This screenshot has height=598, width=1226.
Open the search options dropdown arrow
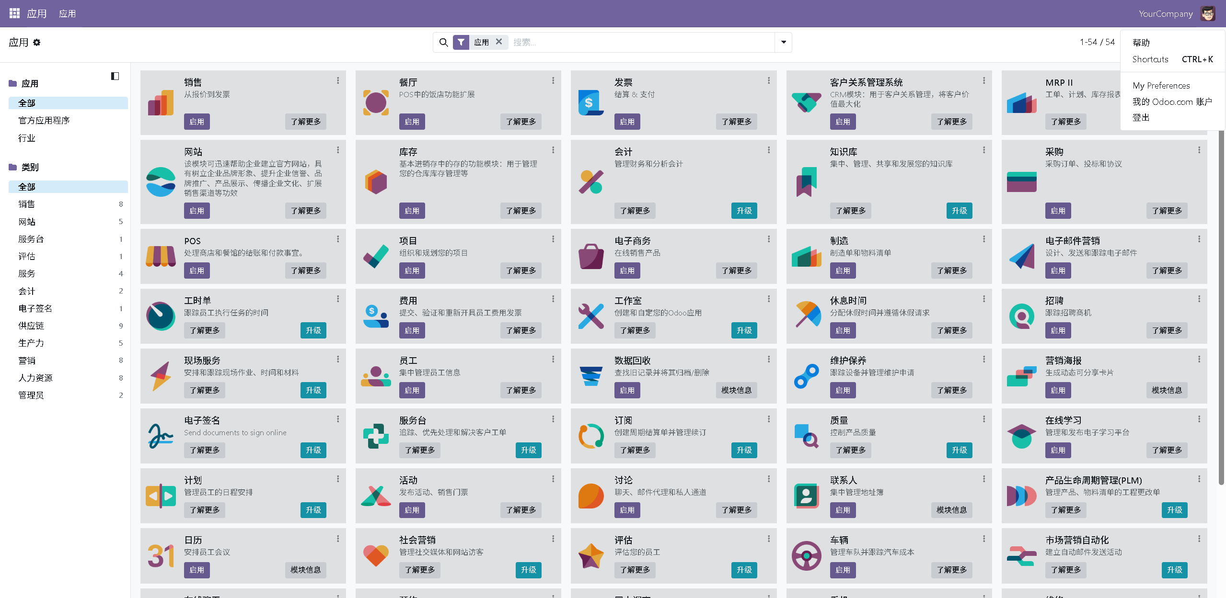[x=783, y=43]
